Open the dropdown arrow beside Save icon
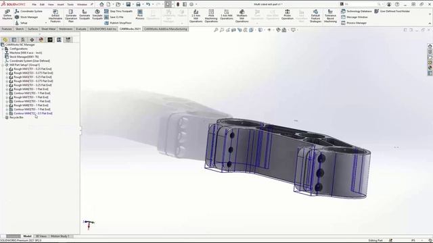 (133, 5)
